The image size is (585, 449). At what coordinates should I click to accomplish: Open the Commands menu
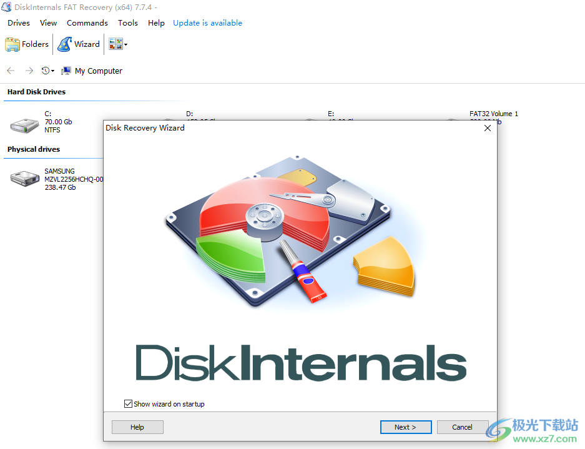87,22
